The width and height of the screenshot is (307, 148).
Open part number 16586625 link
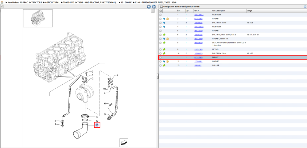(198, 23)
